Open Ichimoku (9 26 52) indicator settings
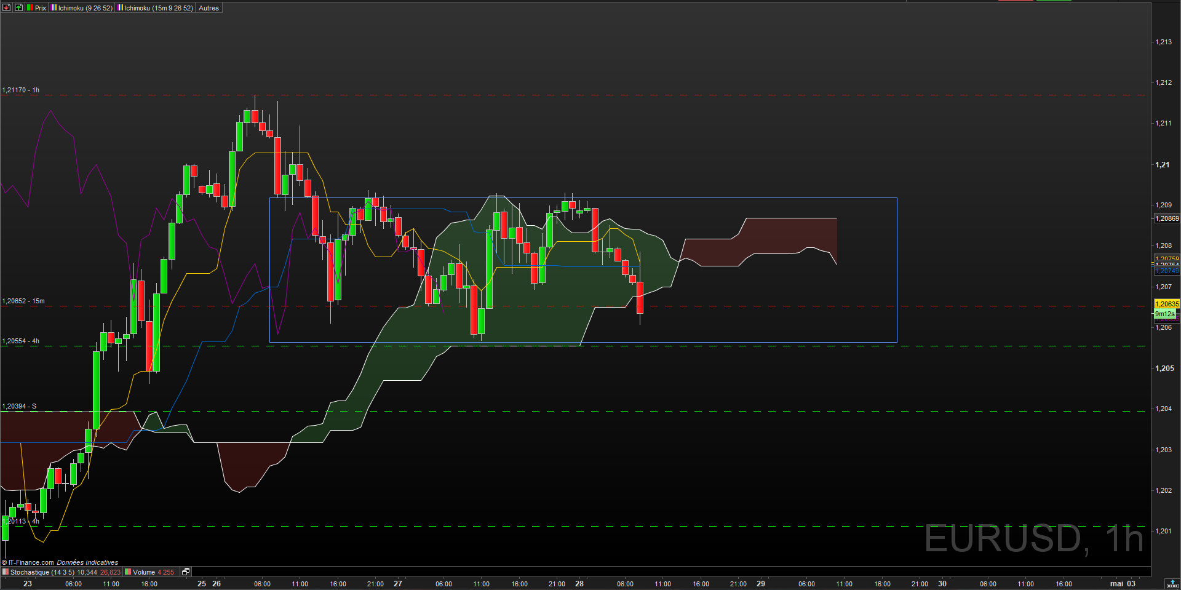 (82, 8)
